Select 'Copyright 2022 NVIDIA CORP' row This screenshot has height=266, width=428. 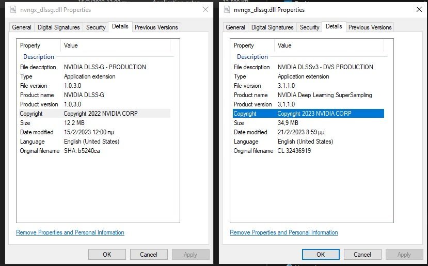coord(94,114)
